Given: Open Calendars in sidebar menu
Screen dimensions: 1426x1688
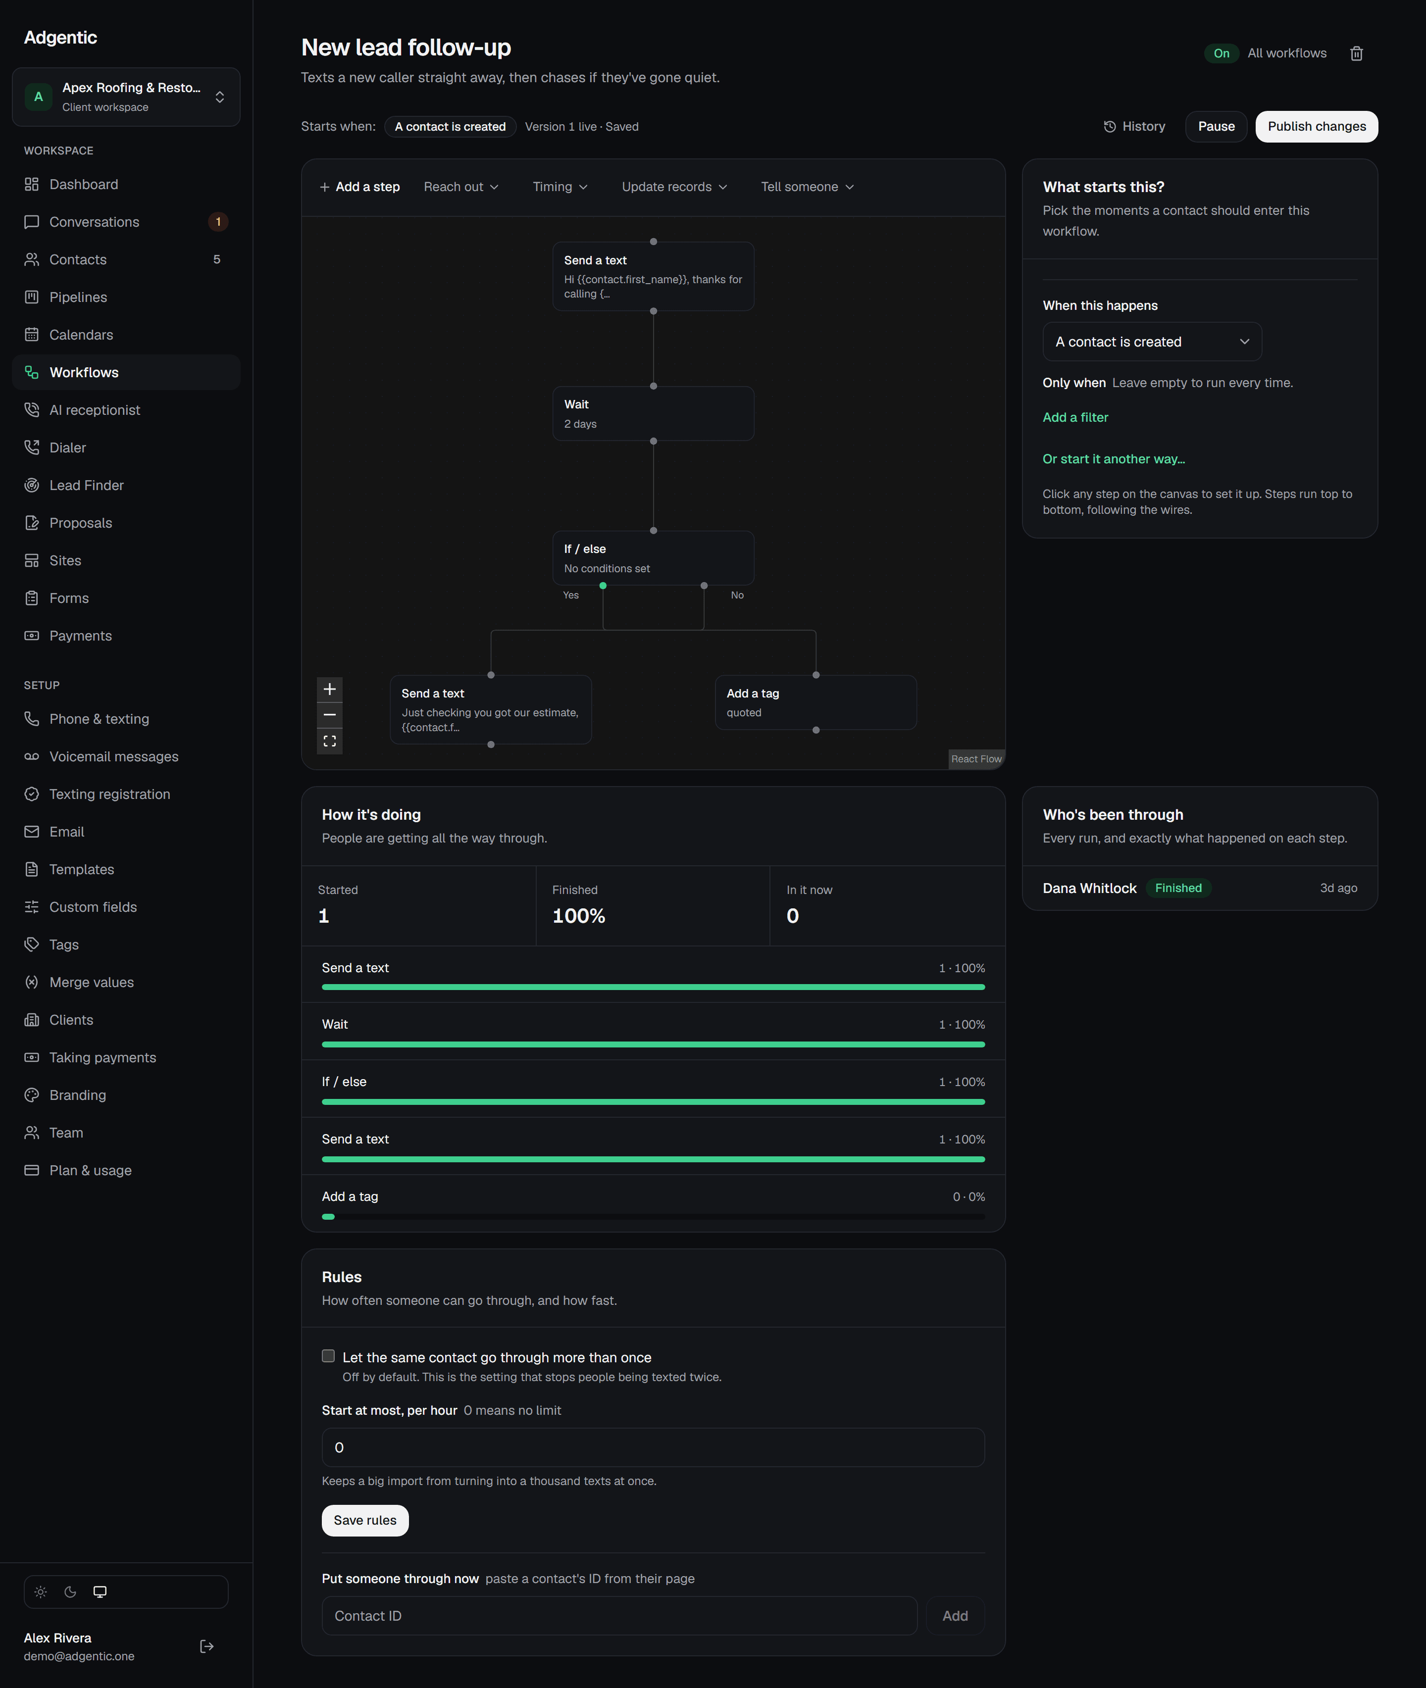Looking at the screenshot, I should [x=126, y=335].
